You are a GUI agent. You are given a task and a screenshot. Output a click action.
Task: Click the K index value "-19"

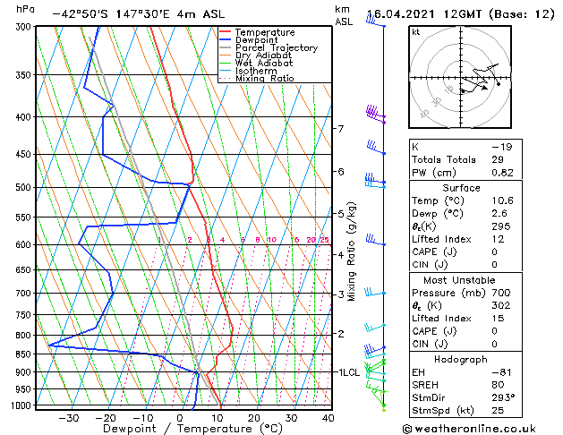click(502, 147)
